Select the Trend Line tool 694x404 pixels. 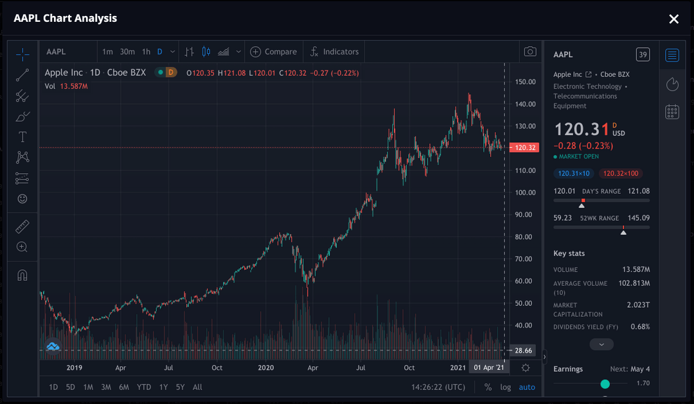point(22,75)
